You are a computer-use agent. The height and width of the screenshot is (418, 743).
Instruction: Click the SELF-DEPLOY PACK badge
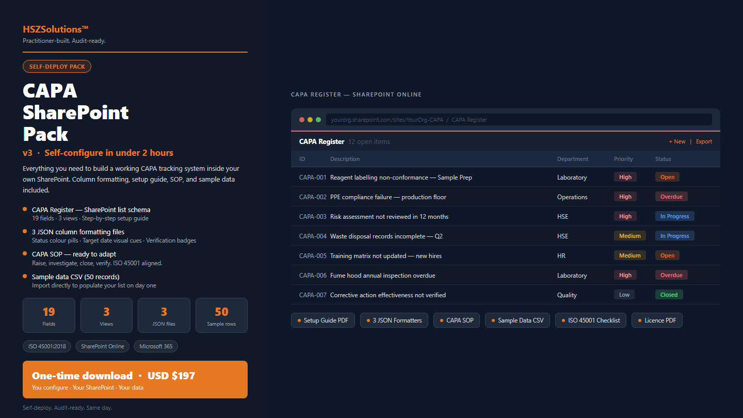(x=57, y=67)
